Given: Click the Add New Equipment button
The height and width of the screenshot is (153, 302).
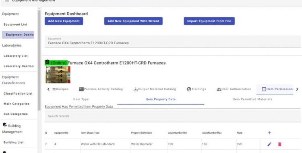Looking at the screenshot, I should (x=64, y=21).
